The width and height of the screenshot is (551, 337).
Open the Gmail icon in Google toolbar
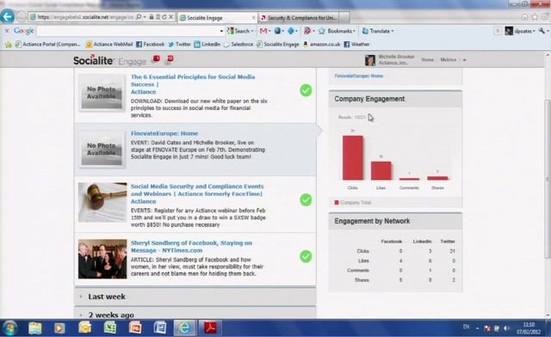click(263, 31)
